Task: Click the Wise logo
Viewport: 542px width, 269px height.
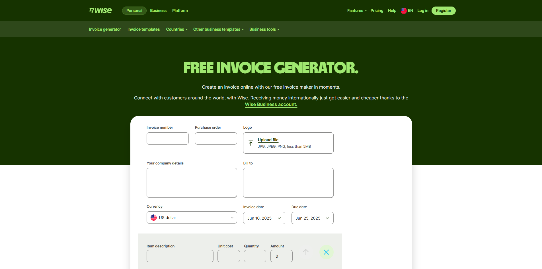Action: point(100,11)
